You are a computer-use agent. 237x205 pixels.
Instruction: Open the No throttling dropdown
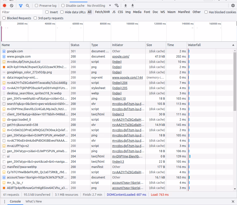(99, 6)
